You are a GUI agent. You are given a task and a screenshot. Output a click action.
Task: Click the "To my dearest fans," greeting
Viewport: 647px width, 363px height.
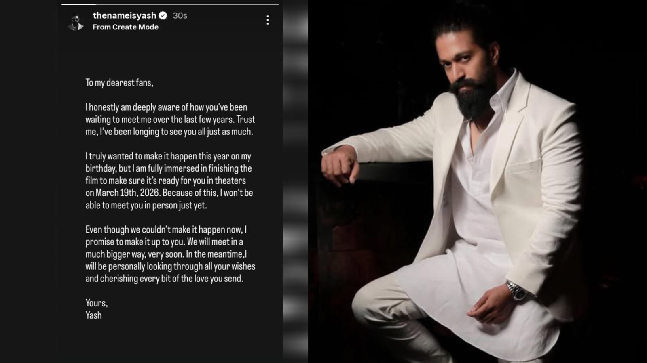119,83
